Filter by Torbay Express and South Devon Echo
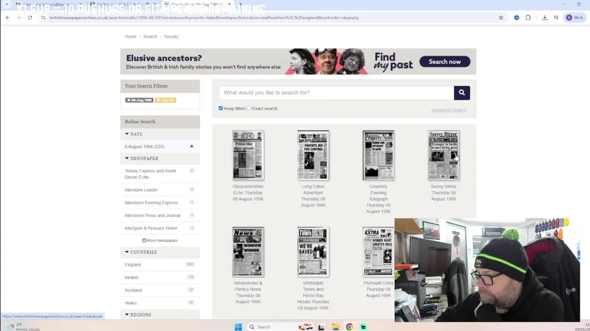 tap(150, 174)
